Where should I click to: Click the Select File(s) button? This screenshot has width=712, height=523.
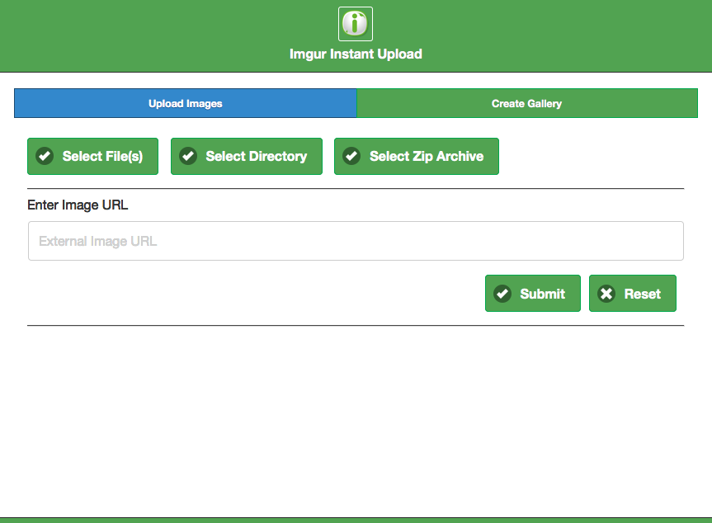tap(92, 156)
